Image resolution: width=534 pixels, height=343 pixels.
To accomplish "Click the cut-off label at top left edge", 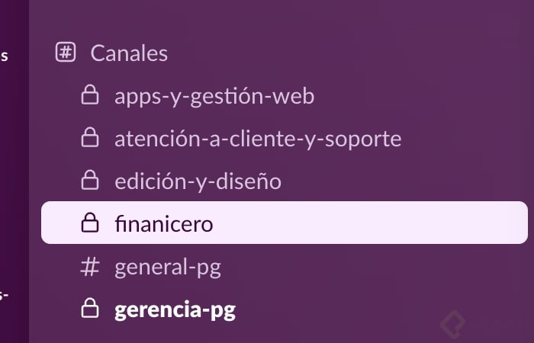I will pos(5,56).
